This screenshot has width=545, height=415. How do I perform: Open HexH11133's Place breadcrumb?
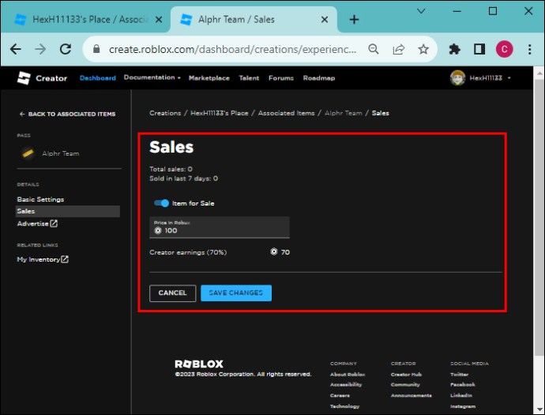220,113
